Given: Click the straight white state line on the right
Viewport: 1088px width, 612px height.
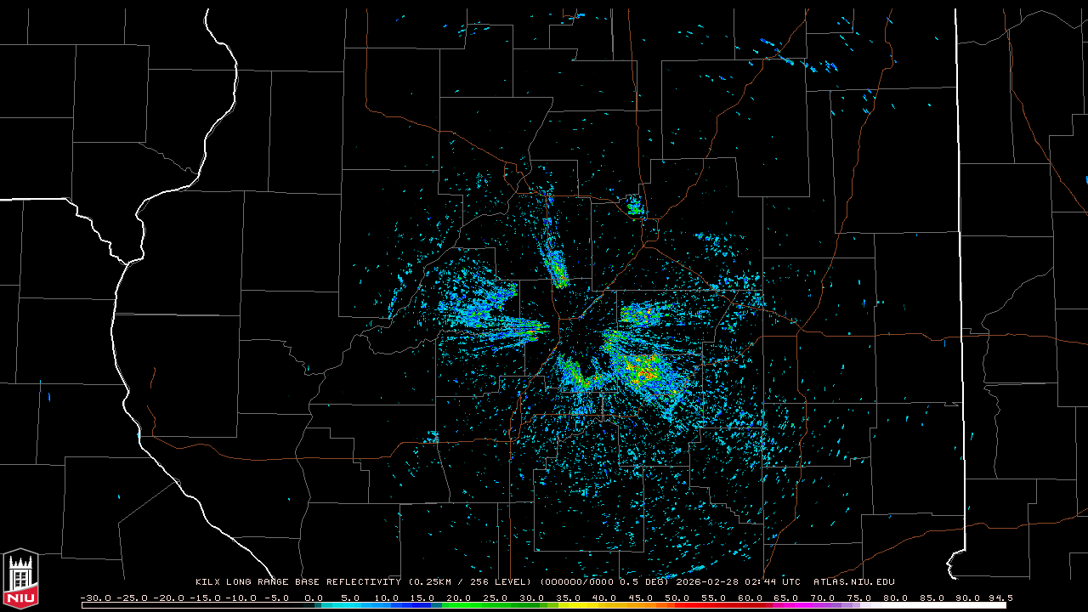Looking at the screenshot, I should [961, 255].
